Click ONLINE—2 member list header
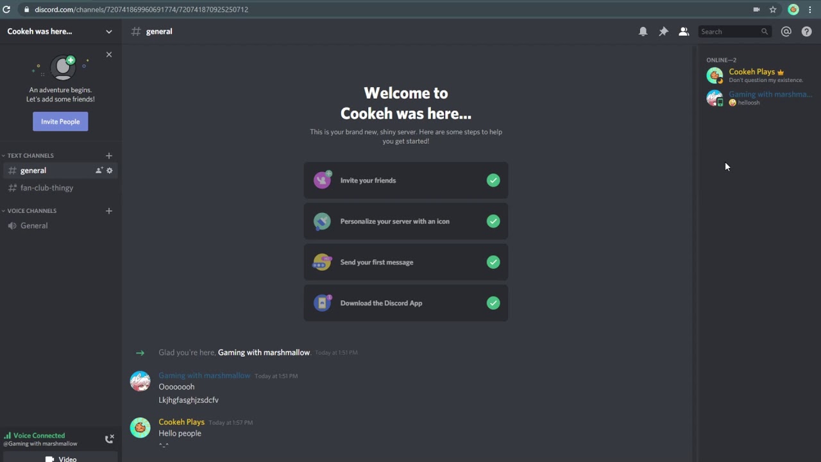 (x=722, y=60)
